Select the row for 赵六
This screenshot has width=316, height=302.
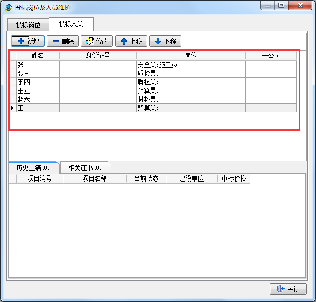(37, 99)
